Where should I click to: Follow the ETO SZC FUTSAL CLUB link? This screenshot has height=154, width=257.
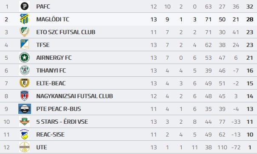click(66, 32)
